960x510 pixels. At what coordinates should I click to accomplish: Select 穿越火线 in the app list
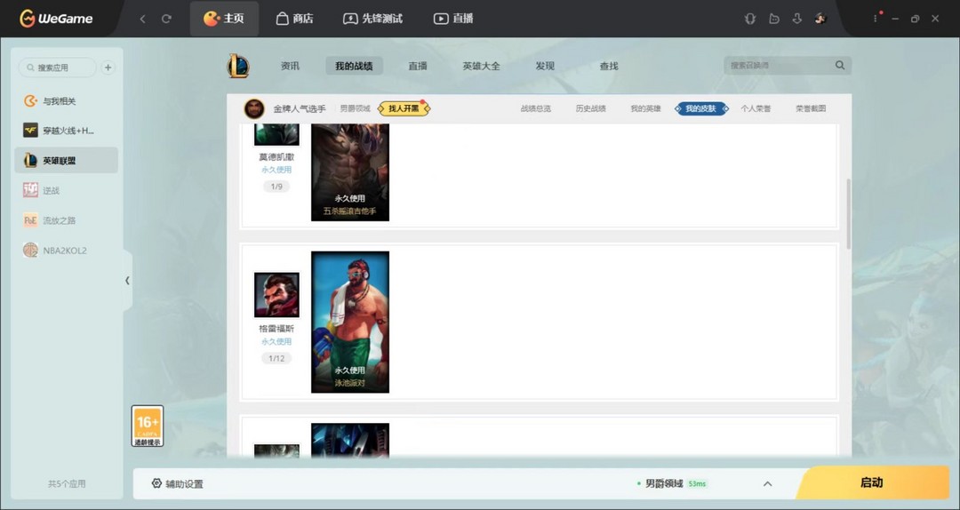[66, 131]
